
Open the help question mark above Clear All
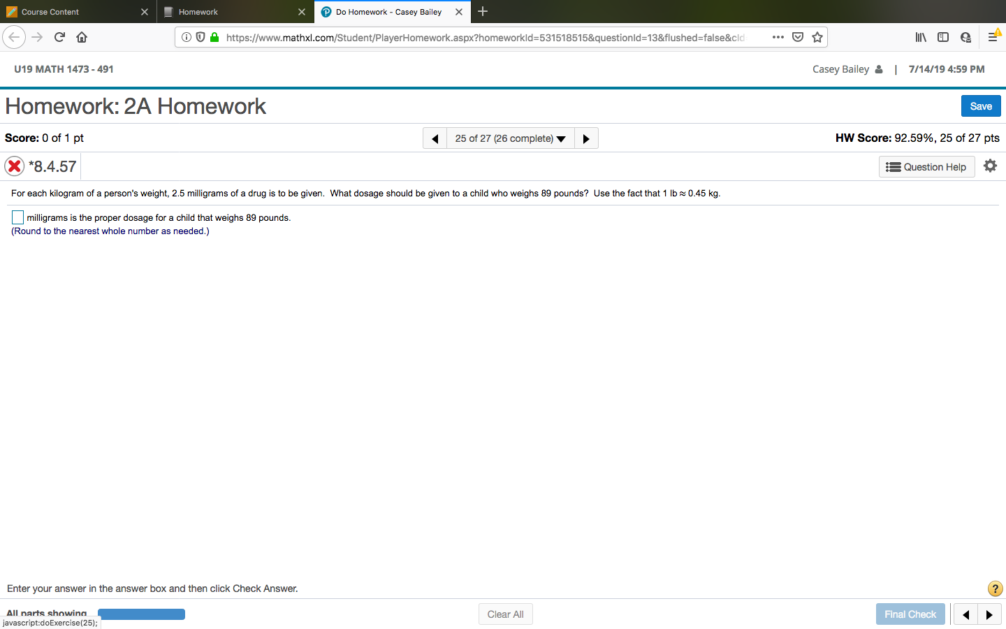(995, 588)
